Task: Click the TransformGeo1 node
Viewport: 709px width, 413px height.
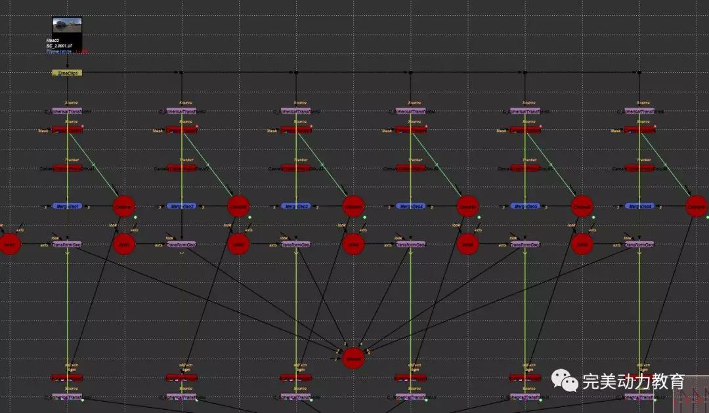Action: coord(67,245)
